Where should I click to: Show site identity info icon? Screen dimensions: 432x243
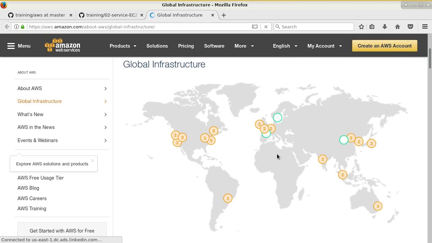16,27
